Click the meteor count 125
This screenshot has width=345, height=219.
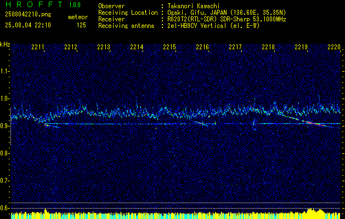pos(81,25)
